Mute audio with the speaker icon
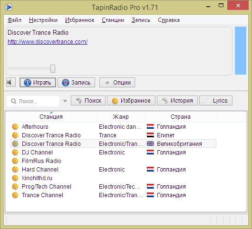252x229 pixels. click(x=11, y=82)
